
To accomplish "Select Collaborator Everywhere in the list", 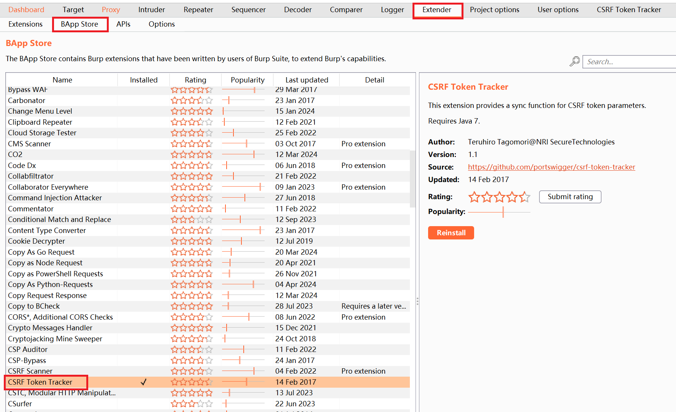I will [x=208, y=187].
